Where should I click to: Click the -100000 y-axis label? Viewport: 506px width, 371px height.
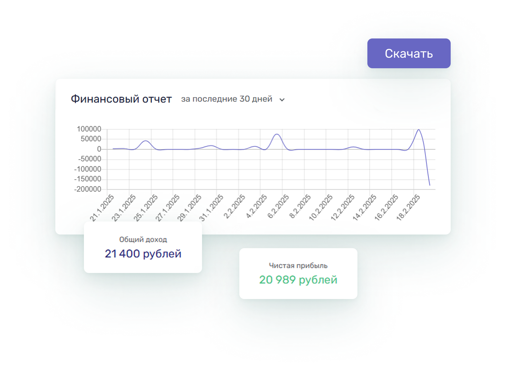click(88, 169)
